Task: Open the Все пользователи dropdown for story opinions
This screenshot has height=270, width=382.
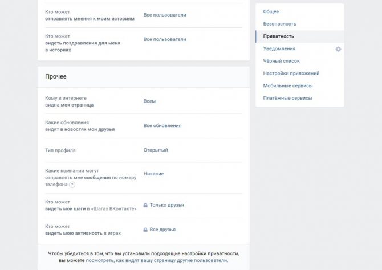Action: point(165,15)
